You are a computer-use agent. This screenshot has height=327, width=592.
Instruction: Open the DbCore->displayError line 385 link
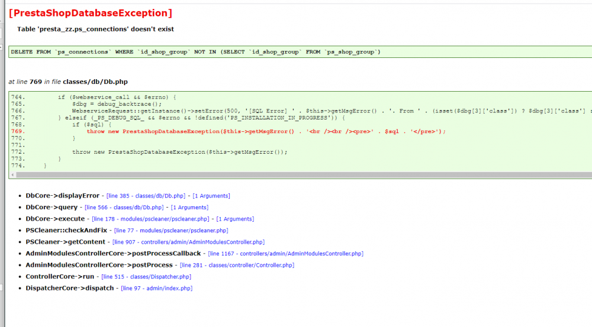146,196
